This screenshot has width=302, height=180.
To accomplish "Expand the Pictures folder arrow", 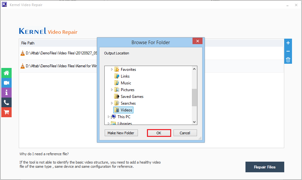I will point(112,90).
